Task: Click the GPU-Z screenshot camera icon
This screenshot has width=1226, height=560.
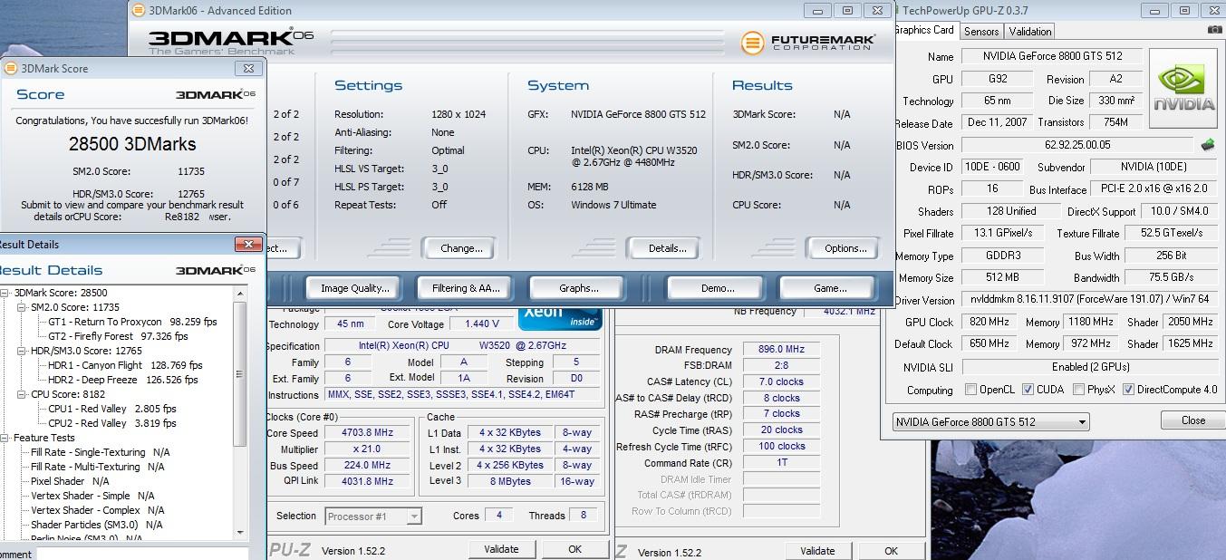Action: 1214,29
